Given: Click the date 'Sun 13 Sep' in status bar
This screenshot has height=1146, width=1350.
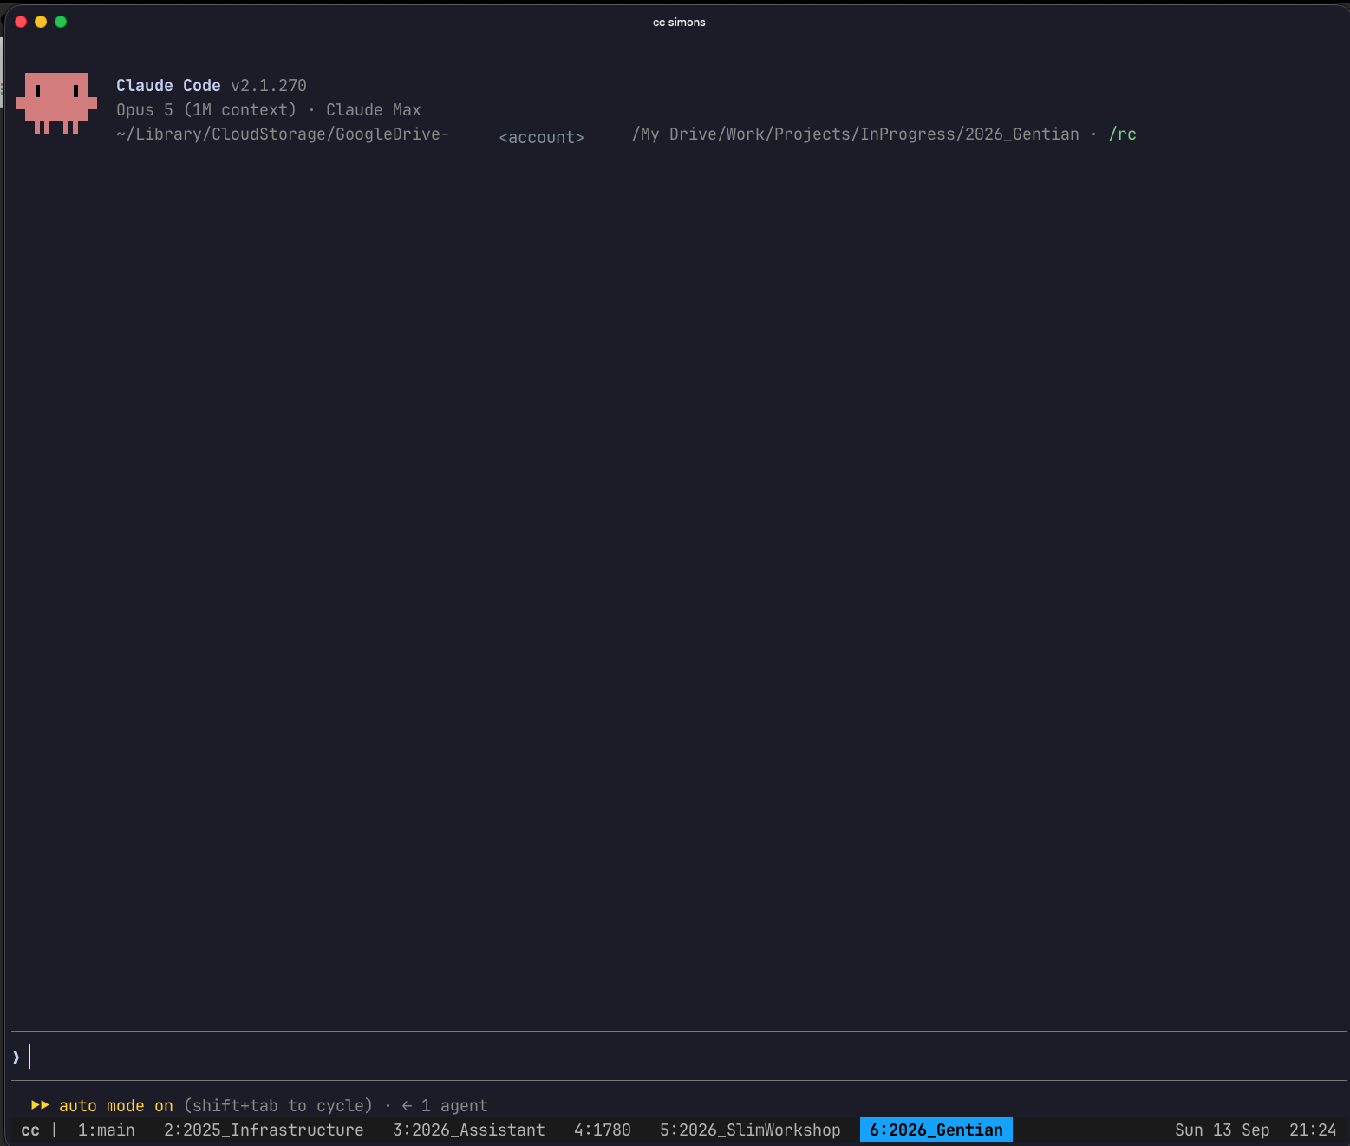Looking at the screenshot, I should pyautogui.click(x=1223, y=1130).
